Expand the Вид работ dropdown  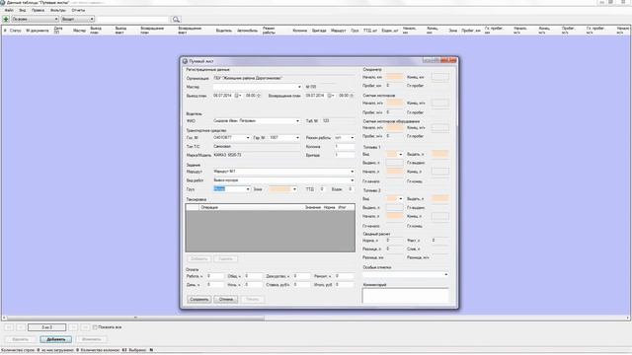click(352, 180)
